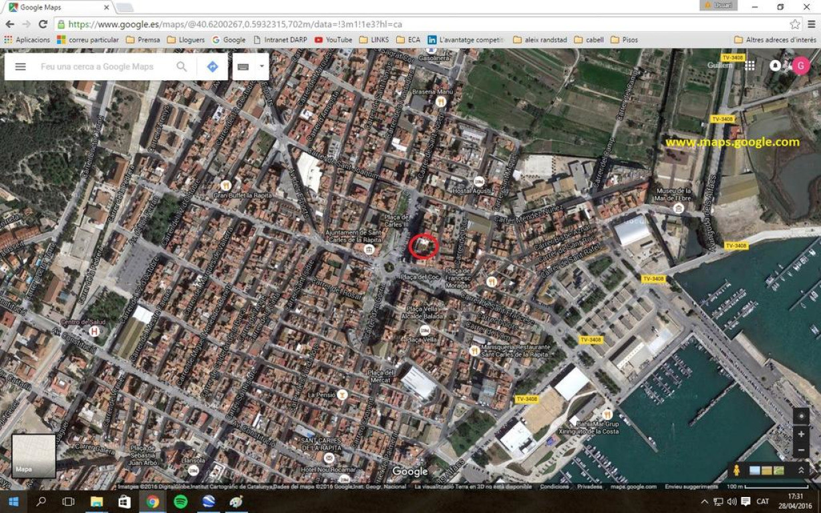Zoom in with the plus button
Viewport: 821px width, 513px height.
coord(801,434)
